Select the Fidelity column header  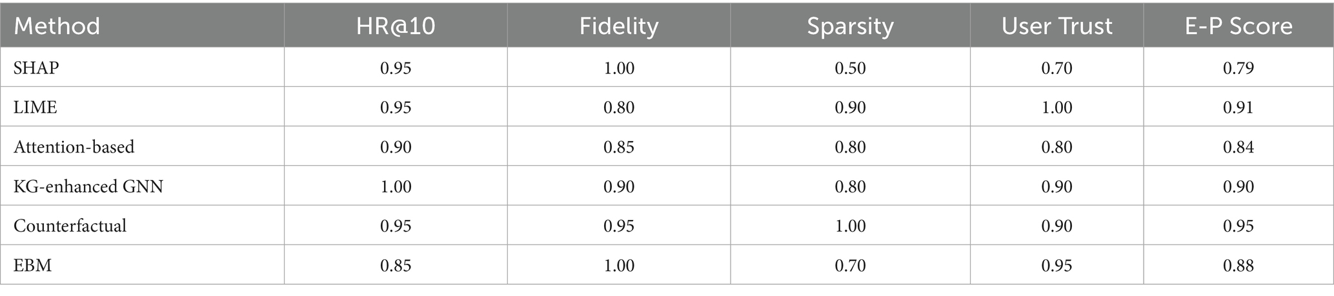point(618,26)
